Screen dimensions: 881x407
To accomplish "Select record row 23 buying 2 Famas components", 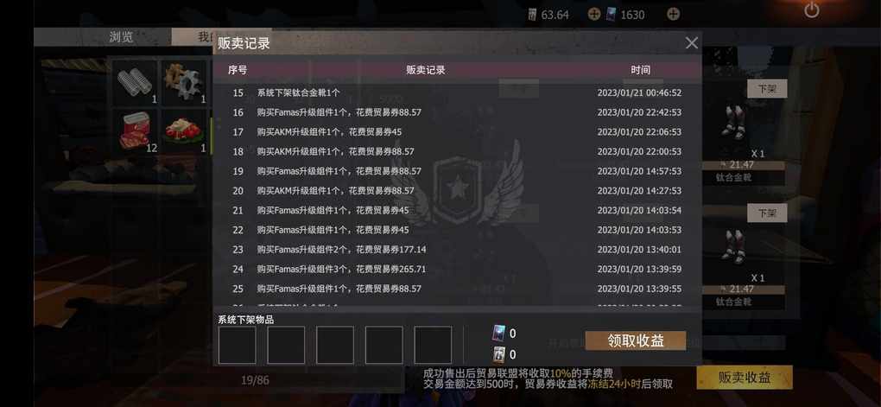I will tap(457, 250).
